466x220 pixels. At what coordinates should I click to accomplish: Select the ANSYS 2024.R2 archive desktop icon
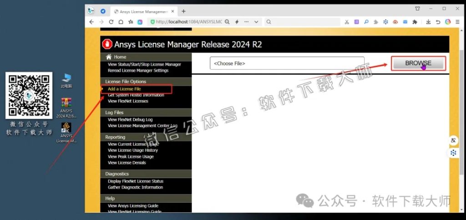coord(66,108)
